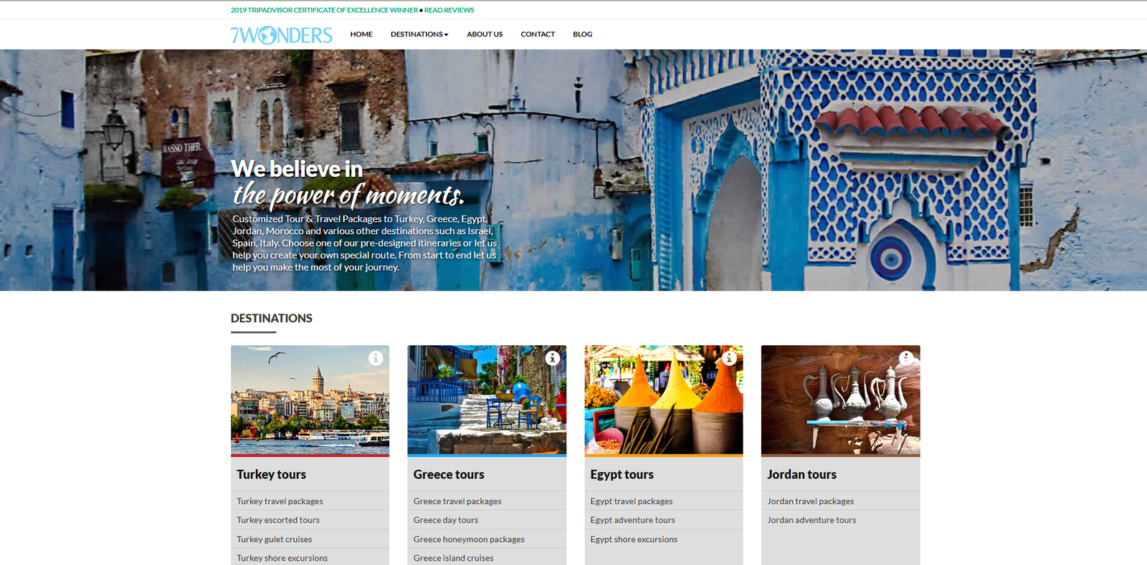Select Turkey travel packages

pyautogui.click(x=280, y=501)
